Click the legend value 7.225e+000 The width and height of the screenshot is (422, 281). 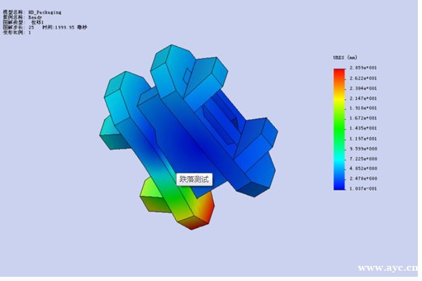click(364, 158)
